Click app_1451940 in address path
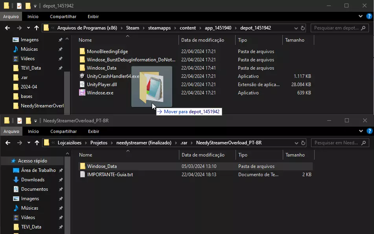Image resolution: width=374 pixels, height=234 pixels. (218, 28)
